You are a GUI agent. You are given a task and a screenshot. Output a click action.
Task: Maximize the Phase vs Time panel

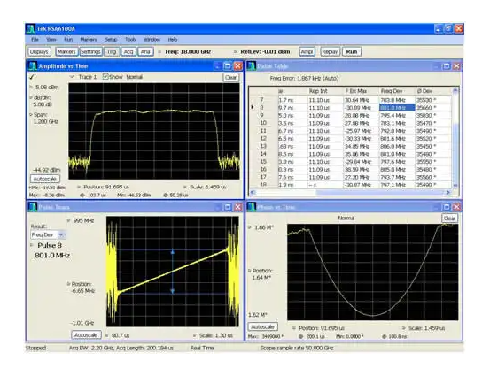(447, 207)
